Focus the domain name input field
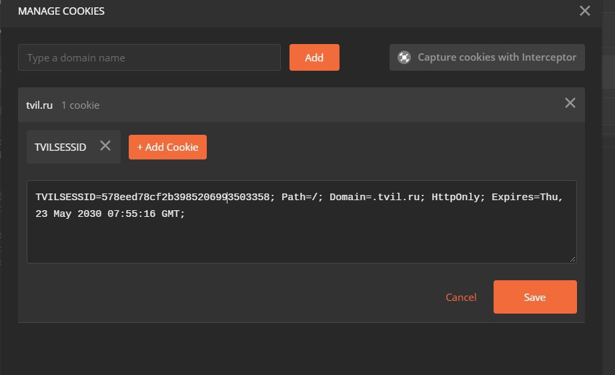The image size is (615, 375). 149,57
